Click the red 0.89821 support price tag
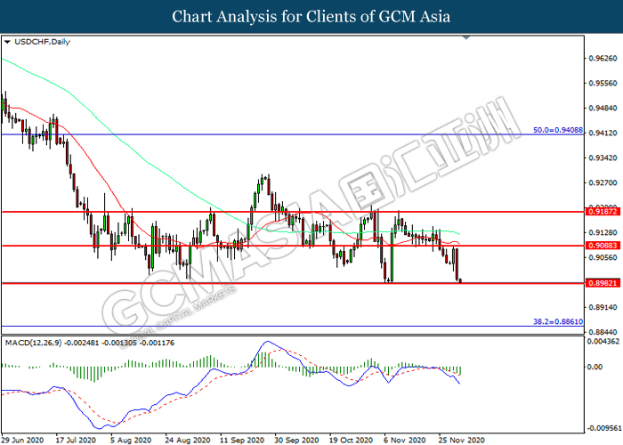Image resolution: width=623 pixels, height=445 pixels. click(603, 283)
